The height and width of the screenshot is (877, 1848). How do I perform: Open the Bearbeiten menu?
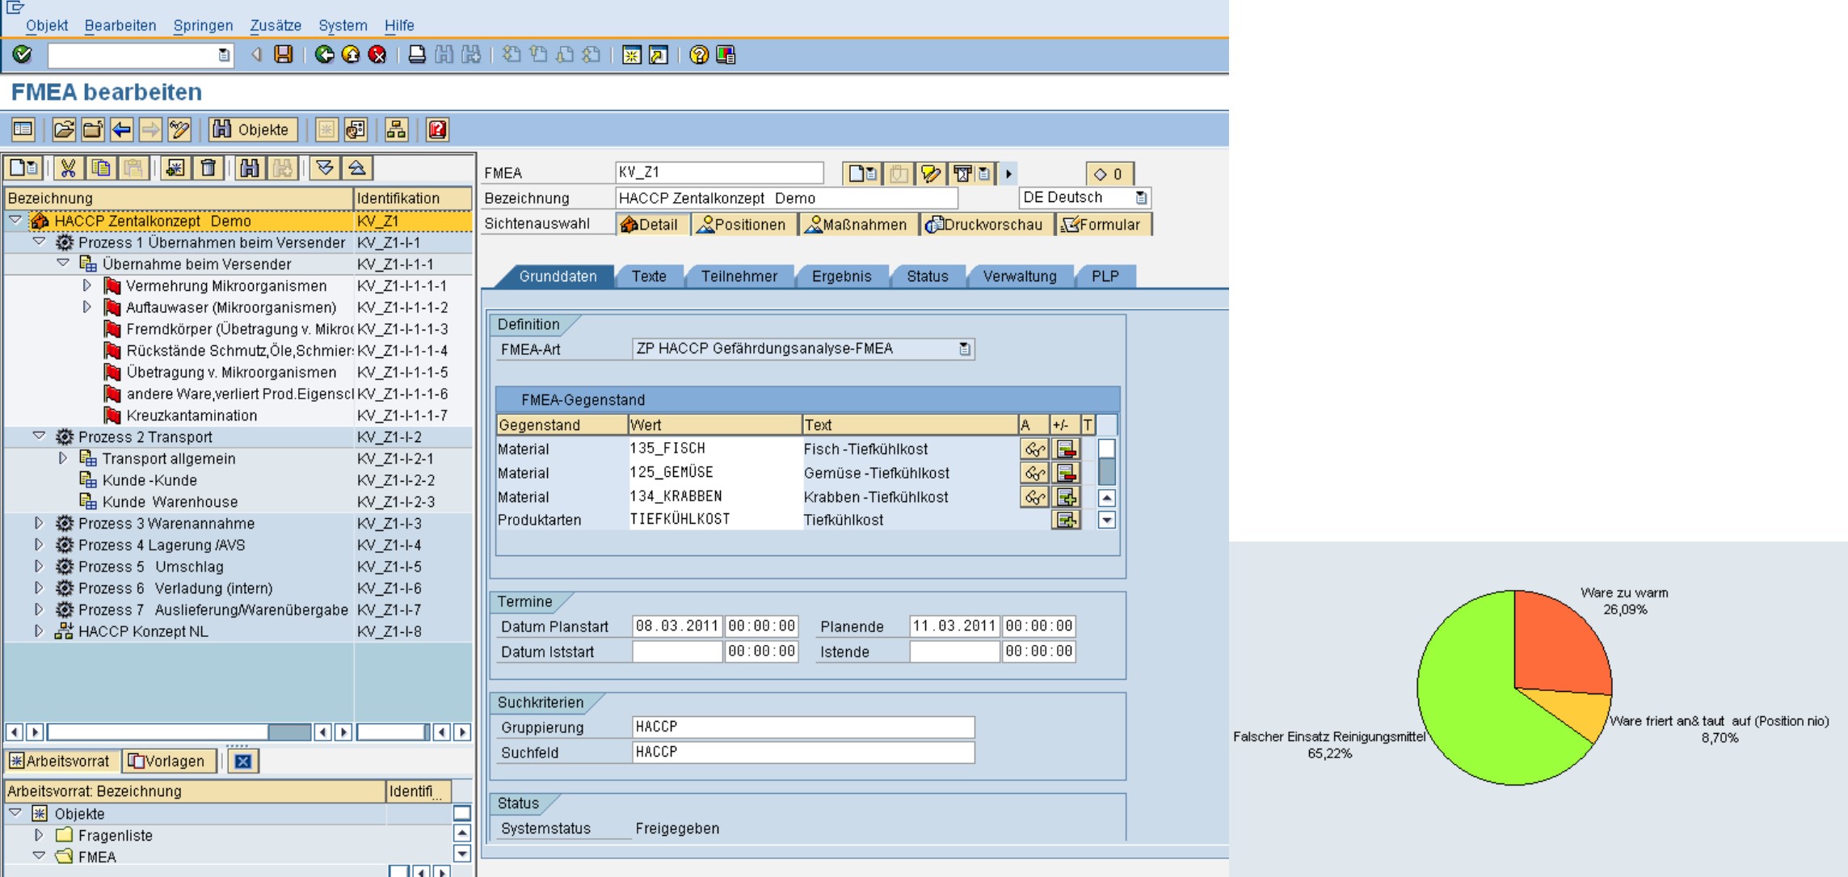pos(120,25)
